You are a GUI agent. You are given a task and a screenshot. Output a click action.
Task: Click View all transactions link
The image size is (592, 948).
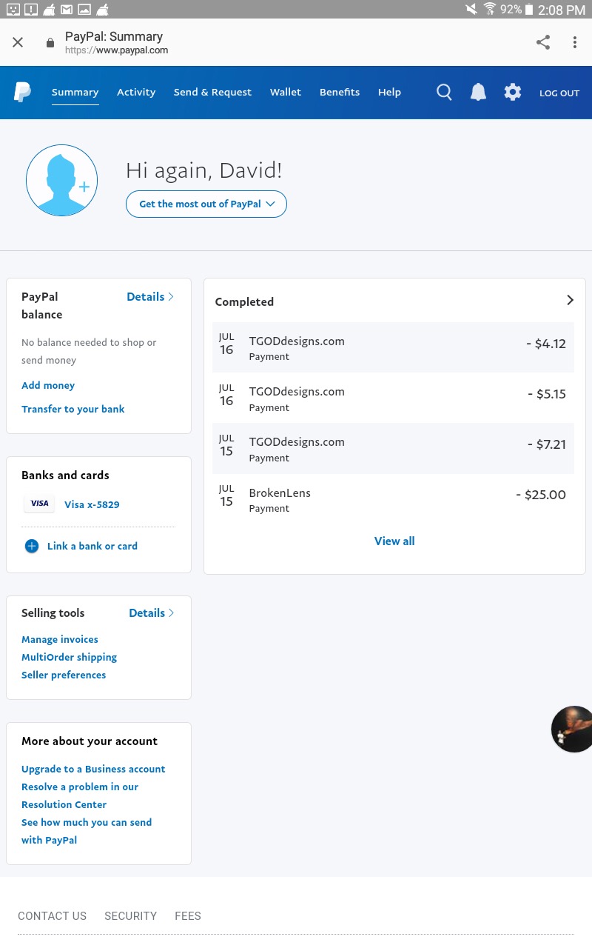point(394,541)
